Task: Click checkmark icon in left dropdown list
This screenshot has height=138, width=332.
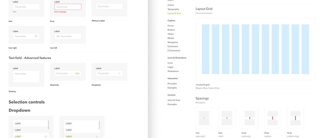Action: pos(46,136)
